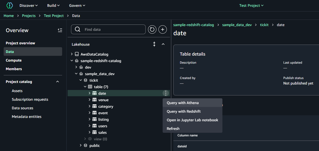This screenshot has width=319, height=151.
Task: Open the Govern dropdown menu
Action: coord(77,5)
